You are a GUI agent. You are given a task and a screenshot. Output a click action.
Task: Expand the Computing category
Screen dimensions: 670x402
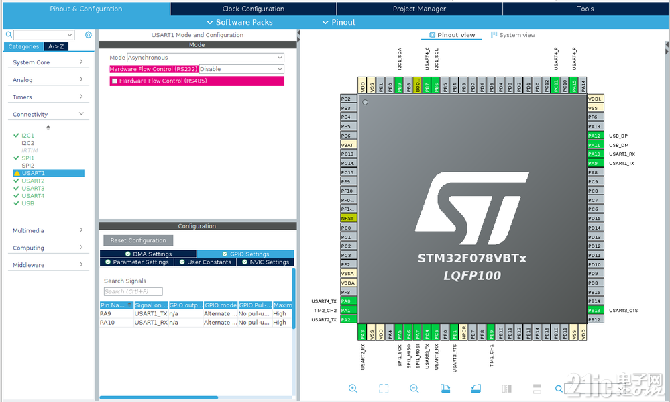click(x=48, y=248)
